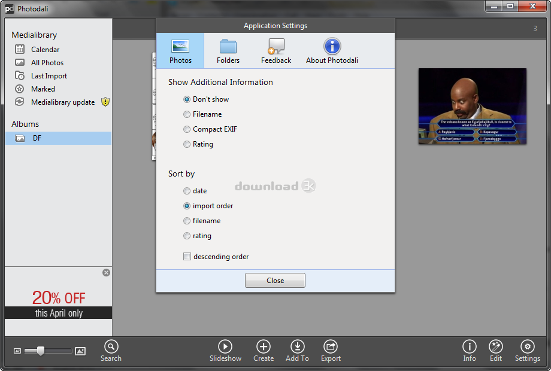This screenshot has width=551, height=371.
Task: Choose the Compact EXIF option
Action: pyautogui.click(x=210, y=129)
